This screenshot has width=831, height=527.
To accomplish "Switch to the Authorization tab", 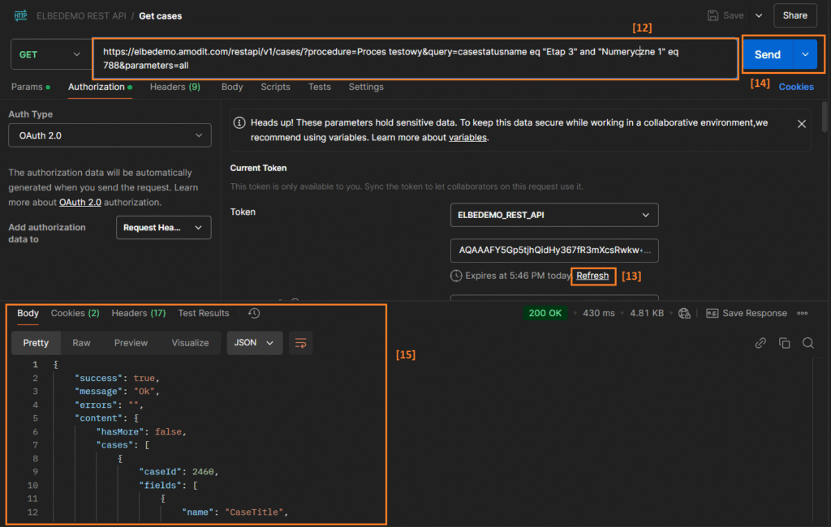I will click(100, 87).
